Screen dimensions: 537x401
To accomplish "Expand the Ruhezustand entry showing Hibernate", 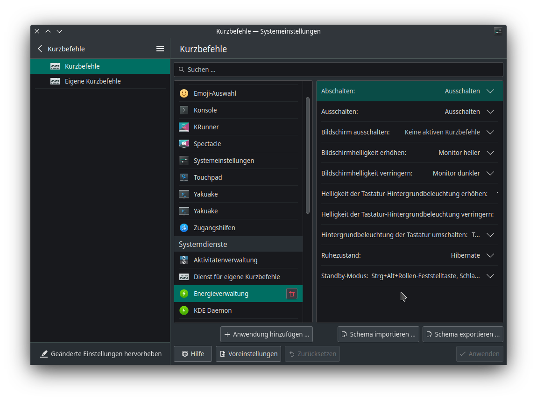I will 490,255.
